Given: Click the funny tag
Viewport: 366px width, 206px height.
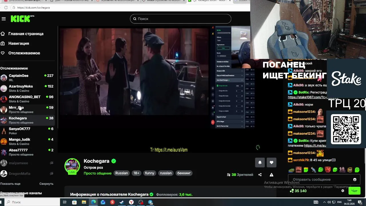Looking at the screenshot, I should coord(150,173).
